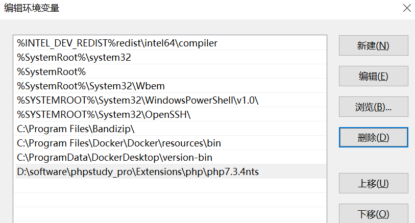Select the %INTEL_DEV_REDIST%redist\intel64\compiler entry

click(117, 43)
